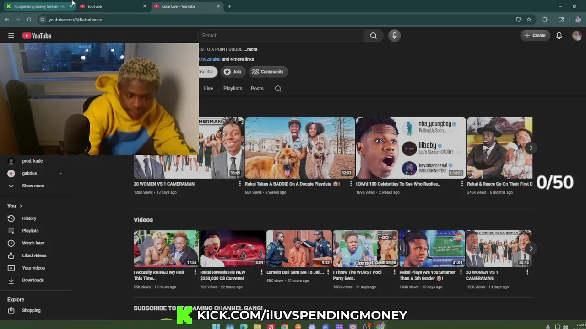Open Downloads in sidebar
This screenshot has width=586, height=329.
coord(33,280)
